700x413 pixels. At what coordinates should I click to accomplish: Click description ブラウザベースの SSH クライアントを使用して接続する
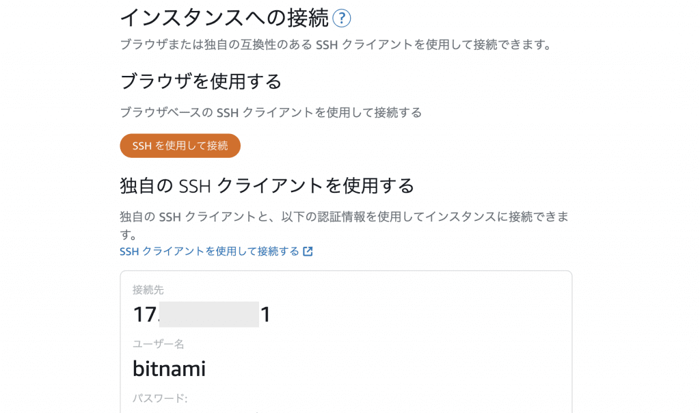[x=271, y=113]
